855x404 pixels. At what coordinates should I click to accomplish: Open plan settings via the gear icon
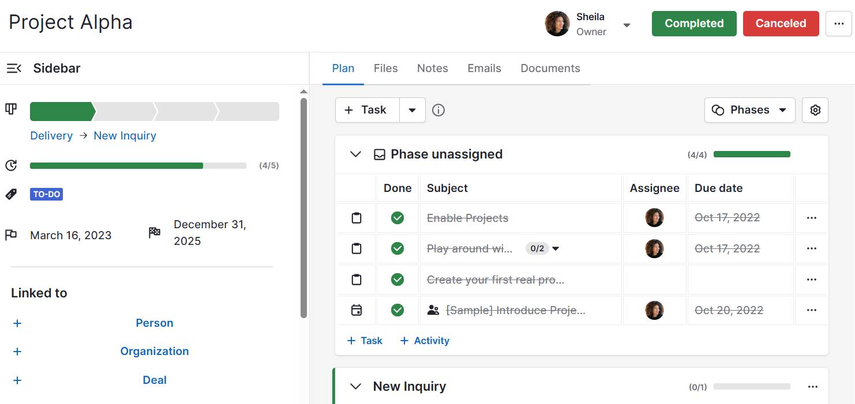(815, 110)
